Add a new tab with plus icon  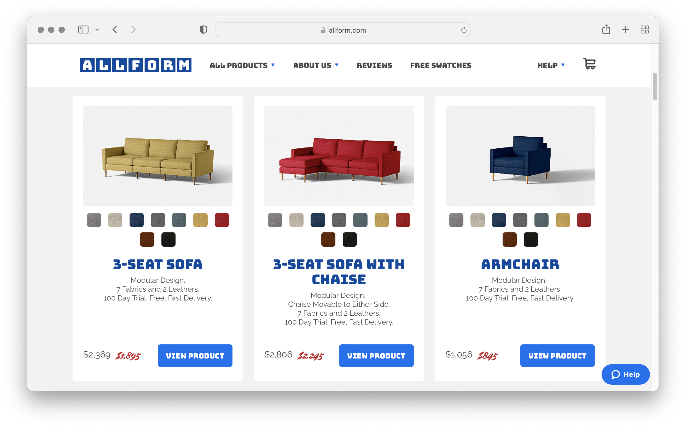pos(625,30)
